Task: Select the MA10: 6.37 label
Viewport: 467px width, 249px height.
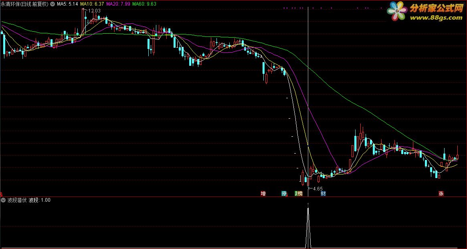Action: 92,4
